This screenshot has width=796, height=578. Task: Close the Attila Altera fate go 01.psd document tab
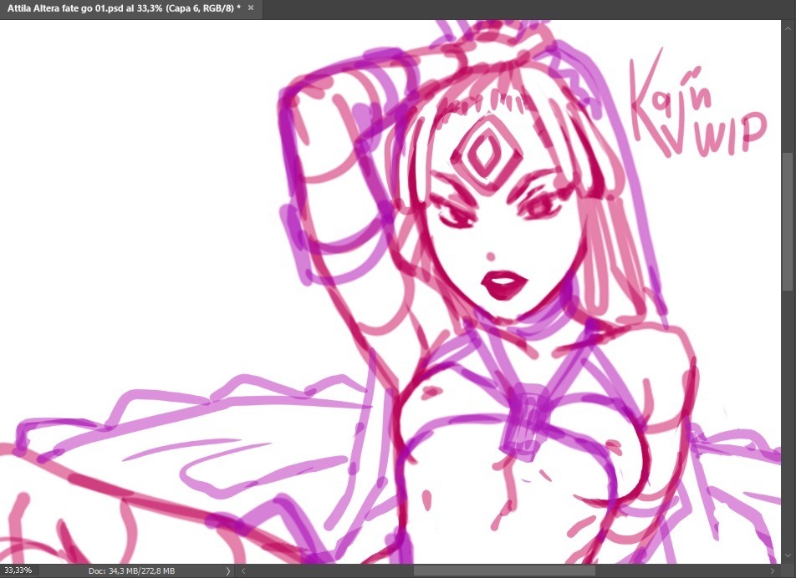(251, 8)
